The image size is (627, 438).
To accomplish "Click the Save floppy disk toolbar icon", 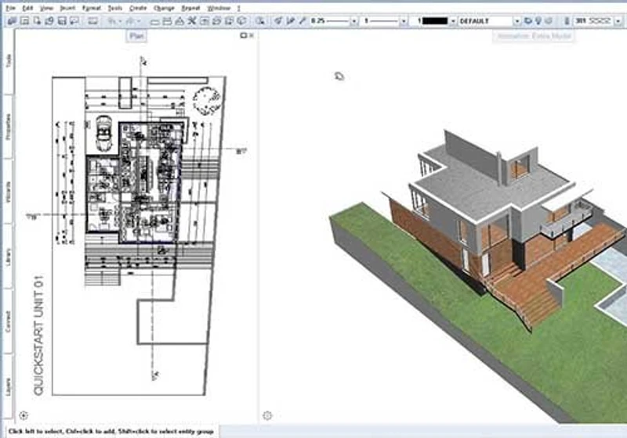I will [62, 21].
